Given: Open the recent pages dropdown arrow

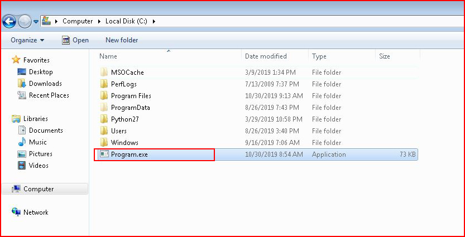Looking at the screenshot, I should 36,22.
